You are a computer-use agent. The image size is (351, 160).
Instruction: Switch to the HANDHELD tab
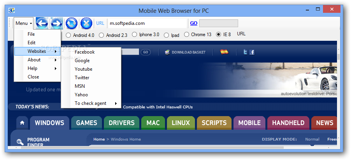point(288,123)
